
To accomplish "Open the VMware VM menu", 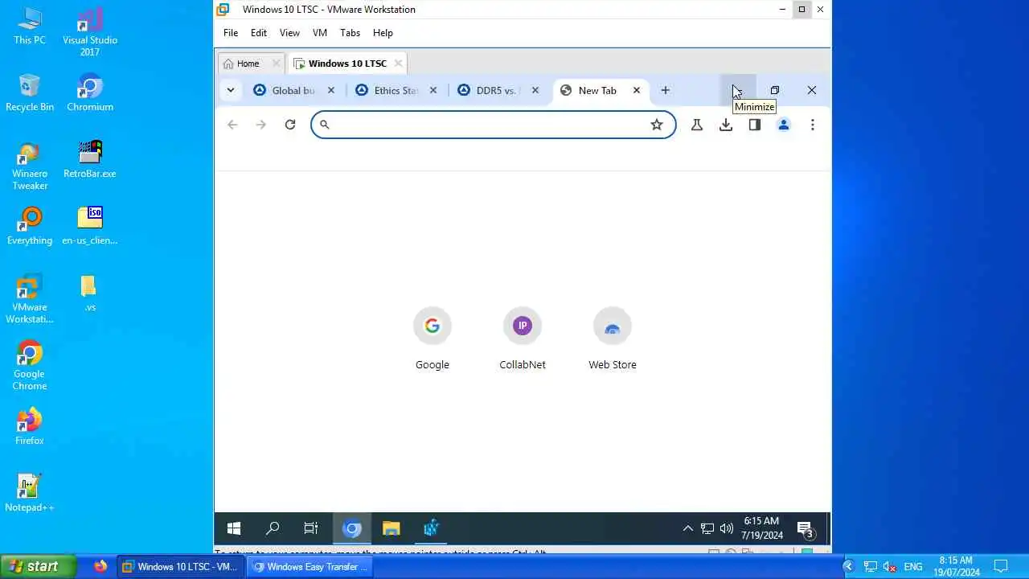I will point(320,33).
